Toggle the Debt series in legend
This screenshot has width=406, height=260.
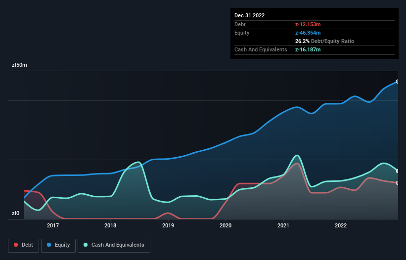coord(24,245)
